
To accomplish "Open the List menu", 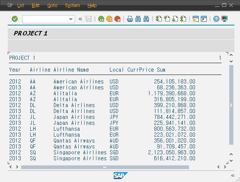I will tap(21, 6).
